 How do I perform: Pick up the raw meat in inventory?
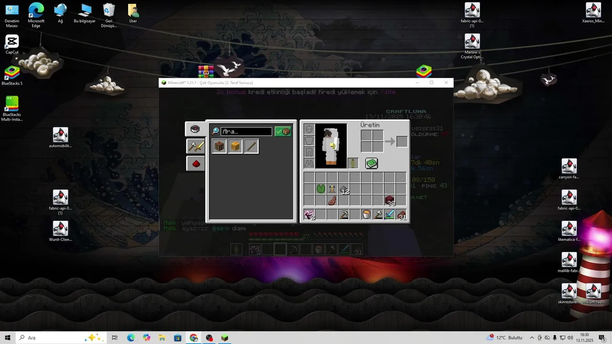coord(332,201)
